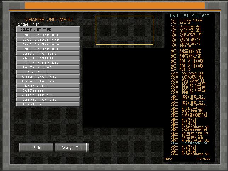Go to Previous page of unit list
Screen dimensions: 228x171
203,159
